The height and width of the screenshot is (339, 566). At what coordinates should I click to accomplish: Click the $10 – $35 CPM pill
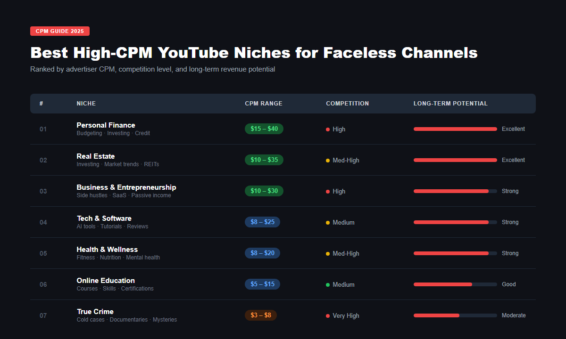coord(264,160)
